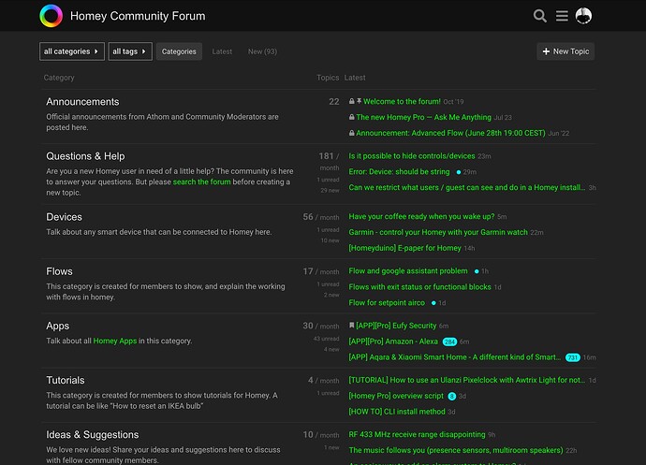Click the blue dot after google assistant problem

pos(477,271)
